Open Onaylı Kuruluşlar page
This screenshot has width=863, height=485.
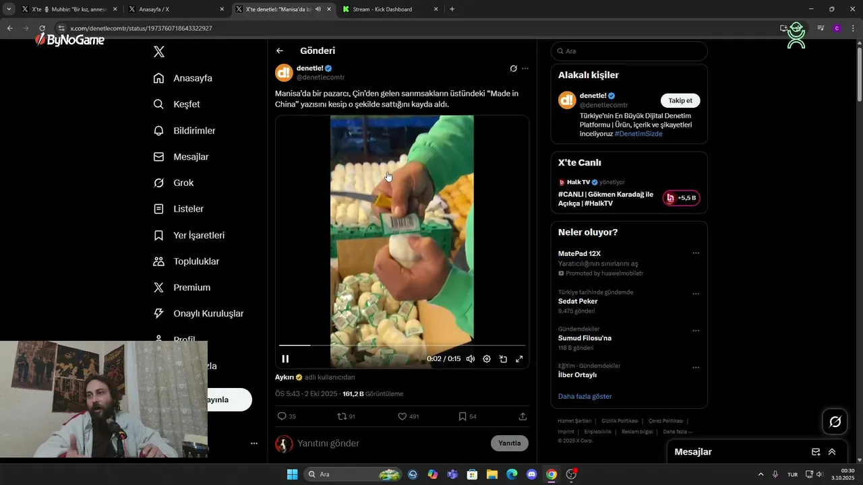(198, 314)
